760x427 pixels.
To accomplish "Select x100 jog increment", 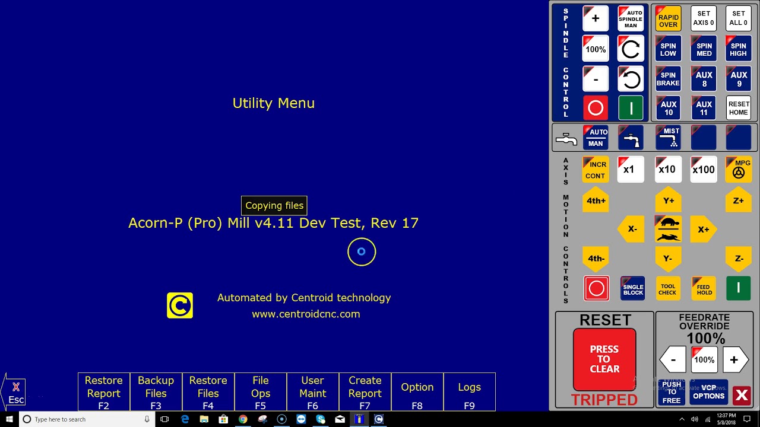I will click(x=704, y=170).
